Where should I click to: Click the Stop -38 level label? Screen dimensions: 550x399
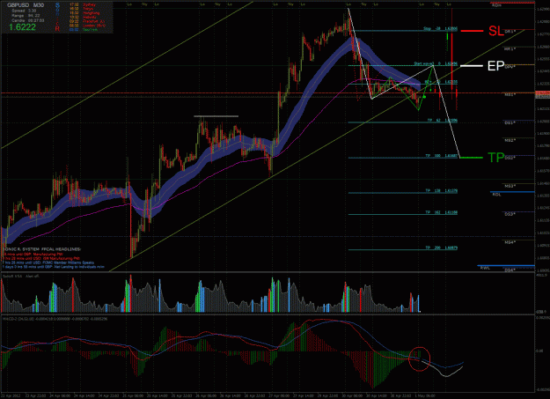(x=440, y=29)
